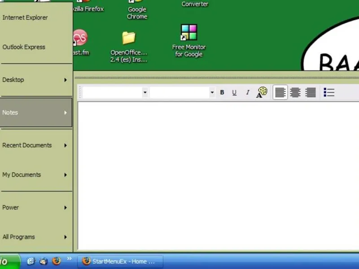The width and height of the screenshot is (359, 269).
Task: Open the Power menu entry
Action: 36,208
